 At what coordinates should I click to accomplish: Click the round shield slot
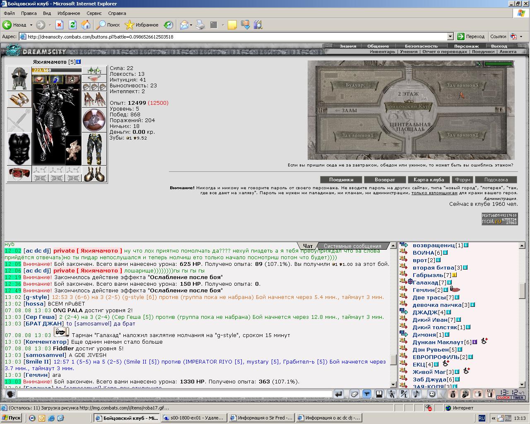coord(94,120)
